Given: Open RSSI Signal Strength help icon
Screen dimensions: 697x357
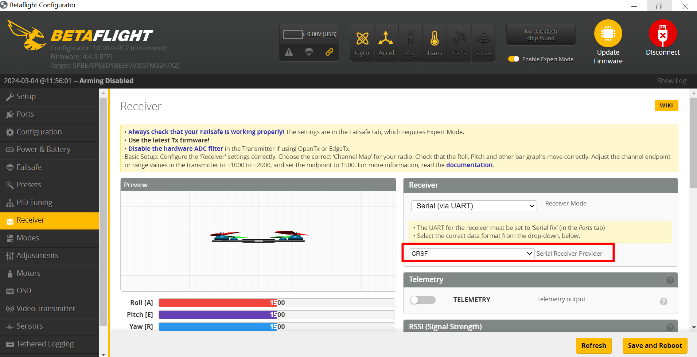Looking at the screenshot, I should click(x=670, y=327).
